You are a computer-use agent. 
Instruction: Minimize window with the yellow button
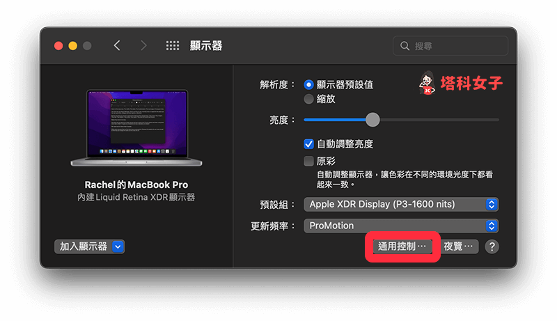pyautogui.click(x=73, y=46)
